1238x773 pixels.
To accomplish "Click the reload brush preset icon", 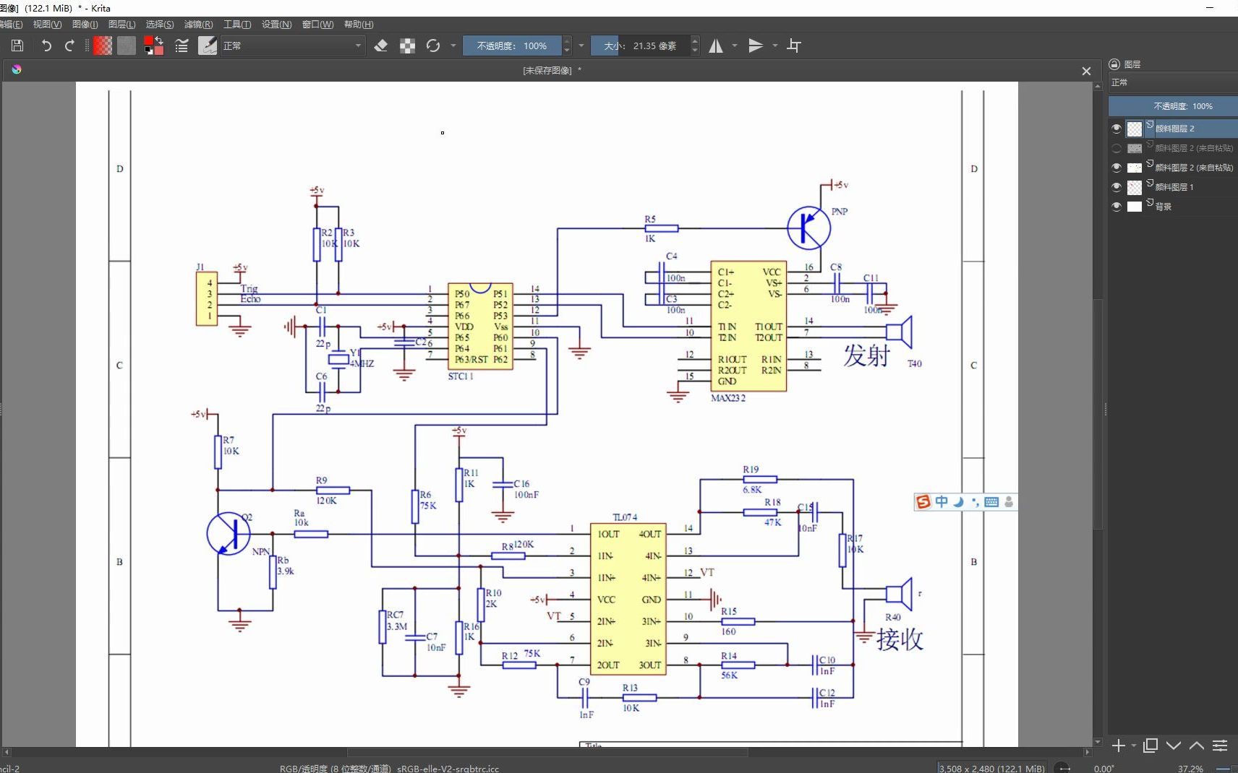I will pos(433,46).
